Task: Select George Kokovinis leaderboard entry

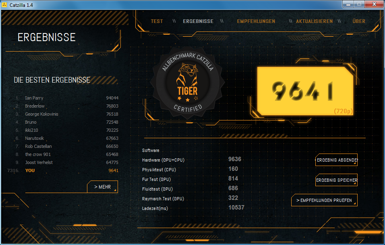Action: (66, 114)
